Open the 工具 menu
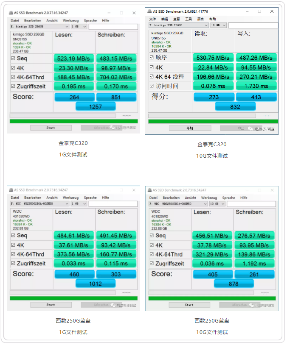287x345 pixels. point(189,19)
